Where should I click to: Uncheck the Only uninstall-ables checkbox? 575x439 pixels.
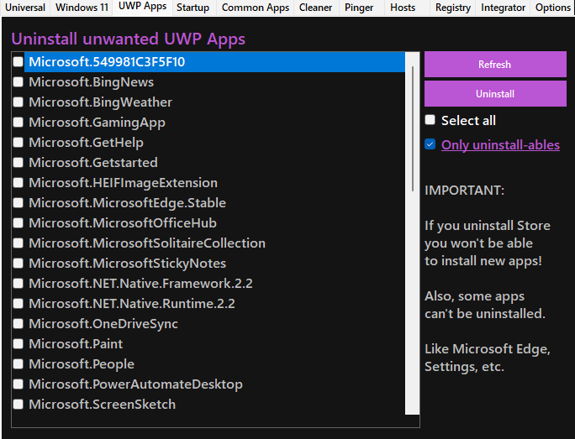430,144
